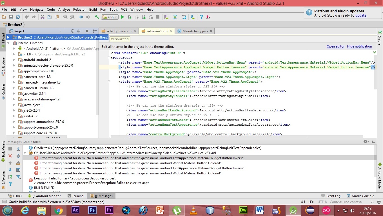
Task: Run the app with green play button
Action: click(122, 17)
